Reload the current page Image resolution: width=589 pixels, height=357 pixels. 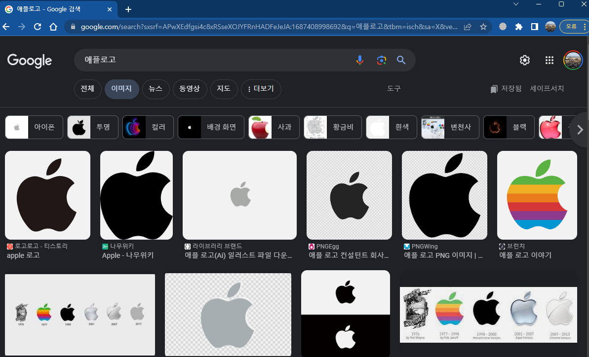38,27
